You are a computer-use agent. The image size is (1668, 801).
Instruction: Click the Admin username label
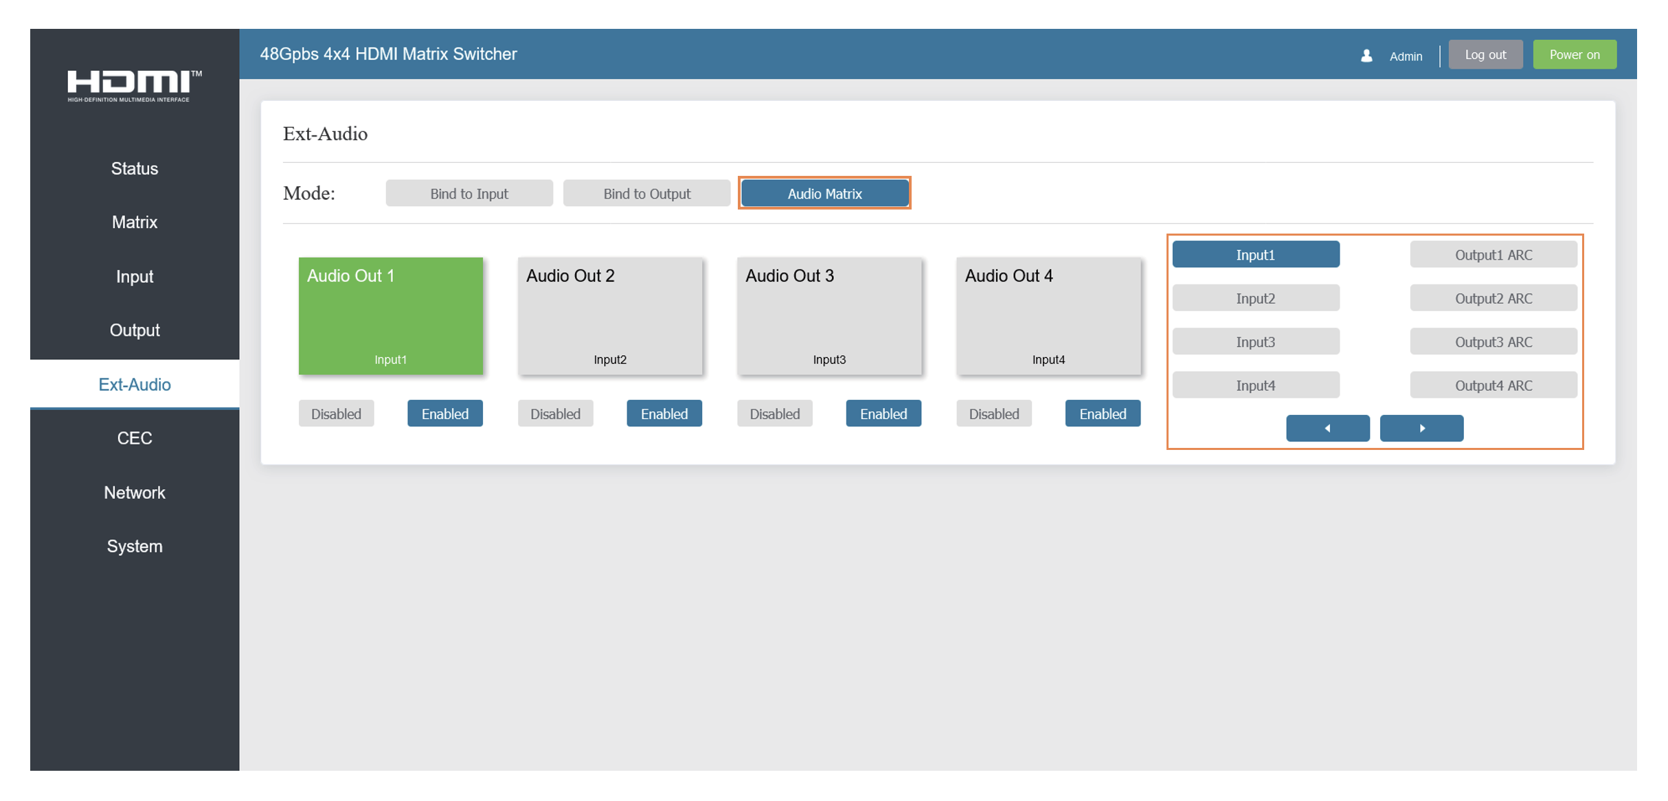(x=1406, y=56)
